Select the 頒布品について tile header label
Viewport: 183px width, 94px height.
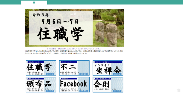(x=35, y=79)
